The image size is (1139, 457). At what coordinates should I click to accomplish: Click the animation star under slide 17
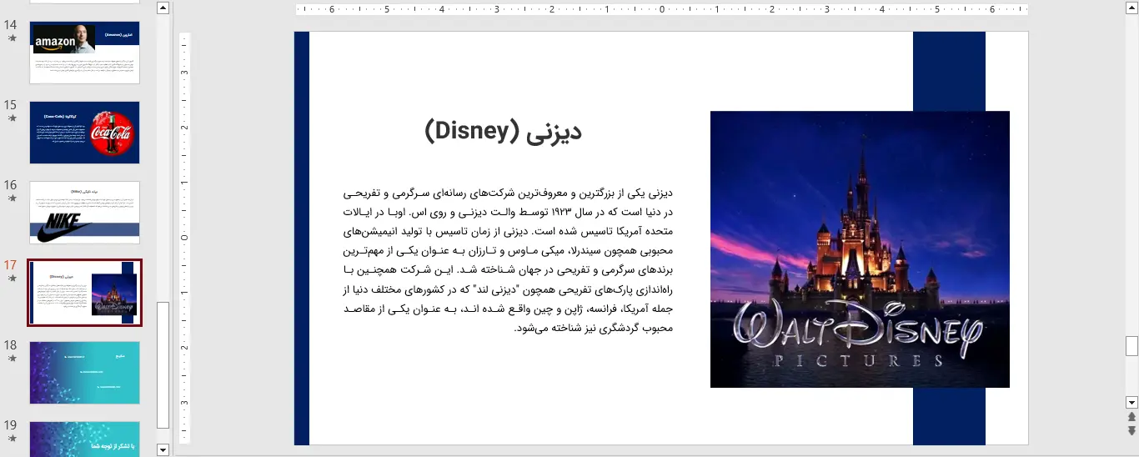[x=12, y=279]
